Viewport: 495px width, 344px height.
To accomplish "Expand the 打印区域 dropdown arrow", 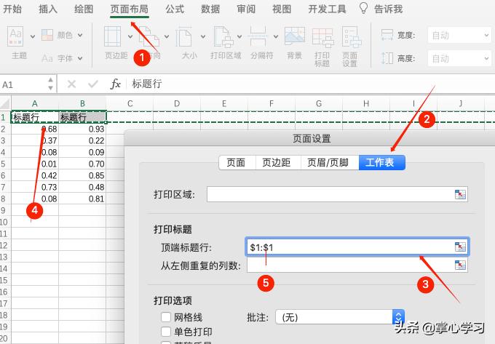I will (x=239, y=36).
